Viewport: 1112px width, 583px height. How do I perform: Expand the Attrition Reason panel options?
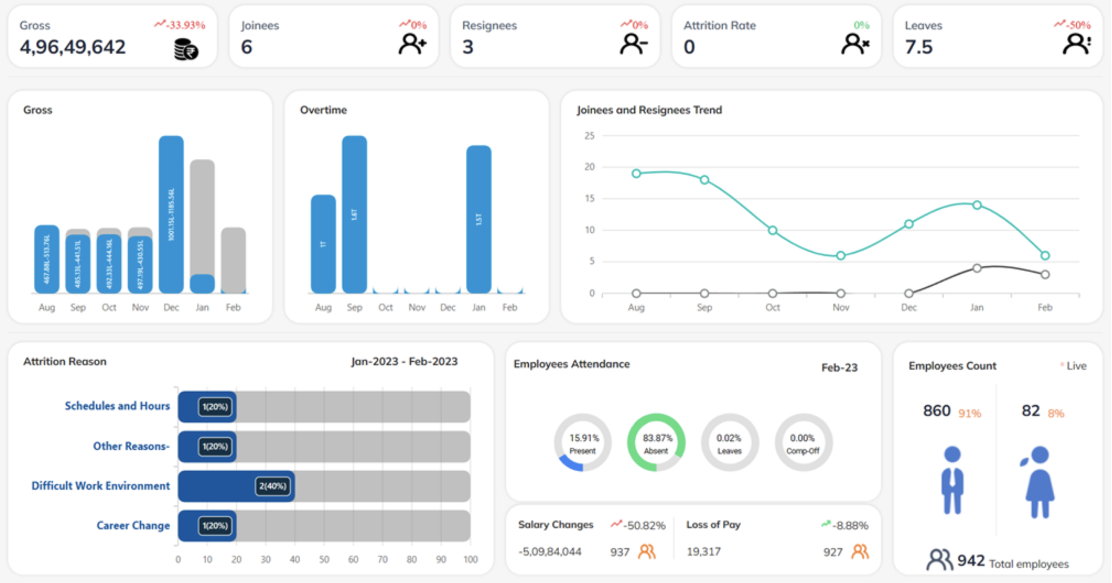click(x=65, y=362)
